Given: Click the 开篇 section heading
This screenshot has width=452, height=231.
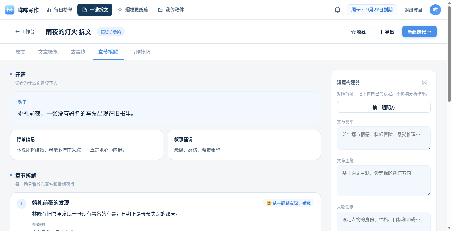Looking at the screenshot, I should tap(20, 75).
